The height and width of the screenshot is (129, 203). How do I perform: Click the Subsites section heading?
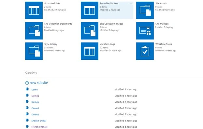point(31,73)
